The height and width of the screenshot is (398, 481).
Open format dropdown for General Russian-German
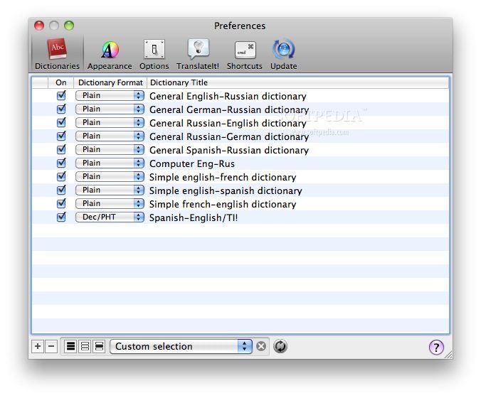(110, 136)
